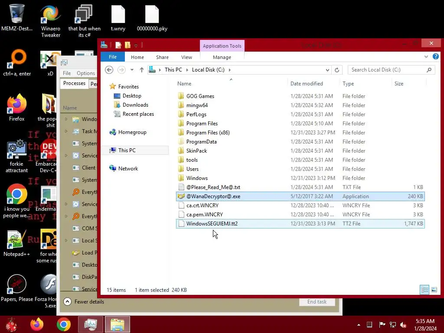Click Fewer details in Task Manager
Screen dimensions: 444x333
[x=84, y=302]
